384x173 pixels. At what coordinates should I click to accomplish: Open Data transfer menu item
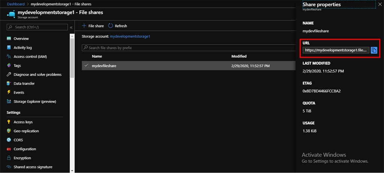24,84
